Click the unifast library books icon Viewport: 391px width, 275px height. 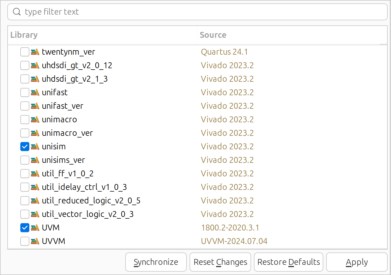pyautogui.click(x=35, y=92)
